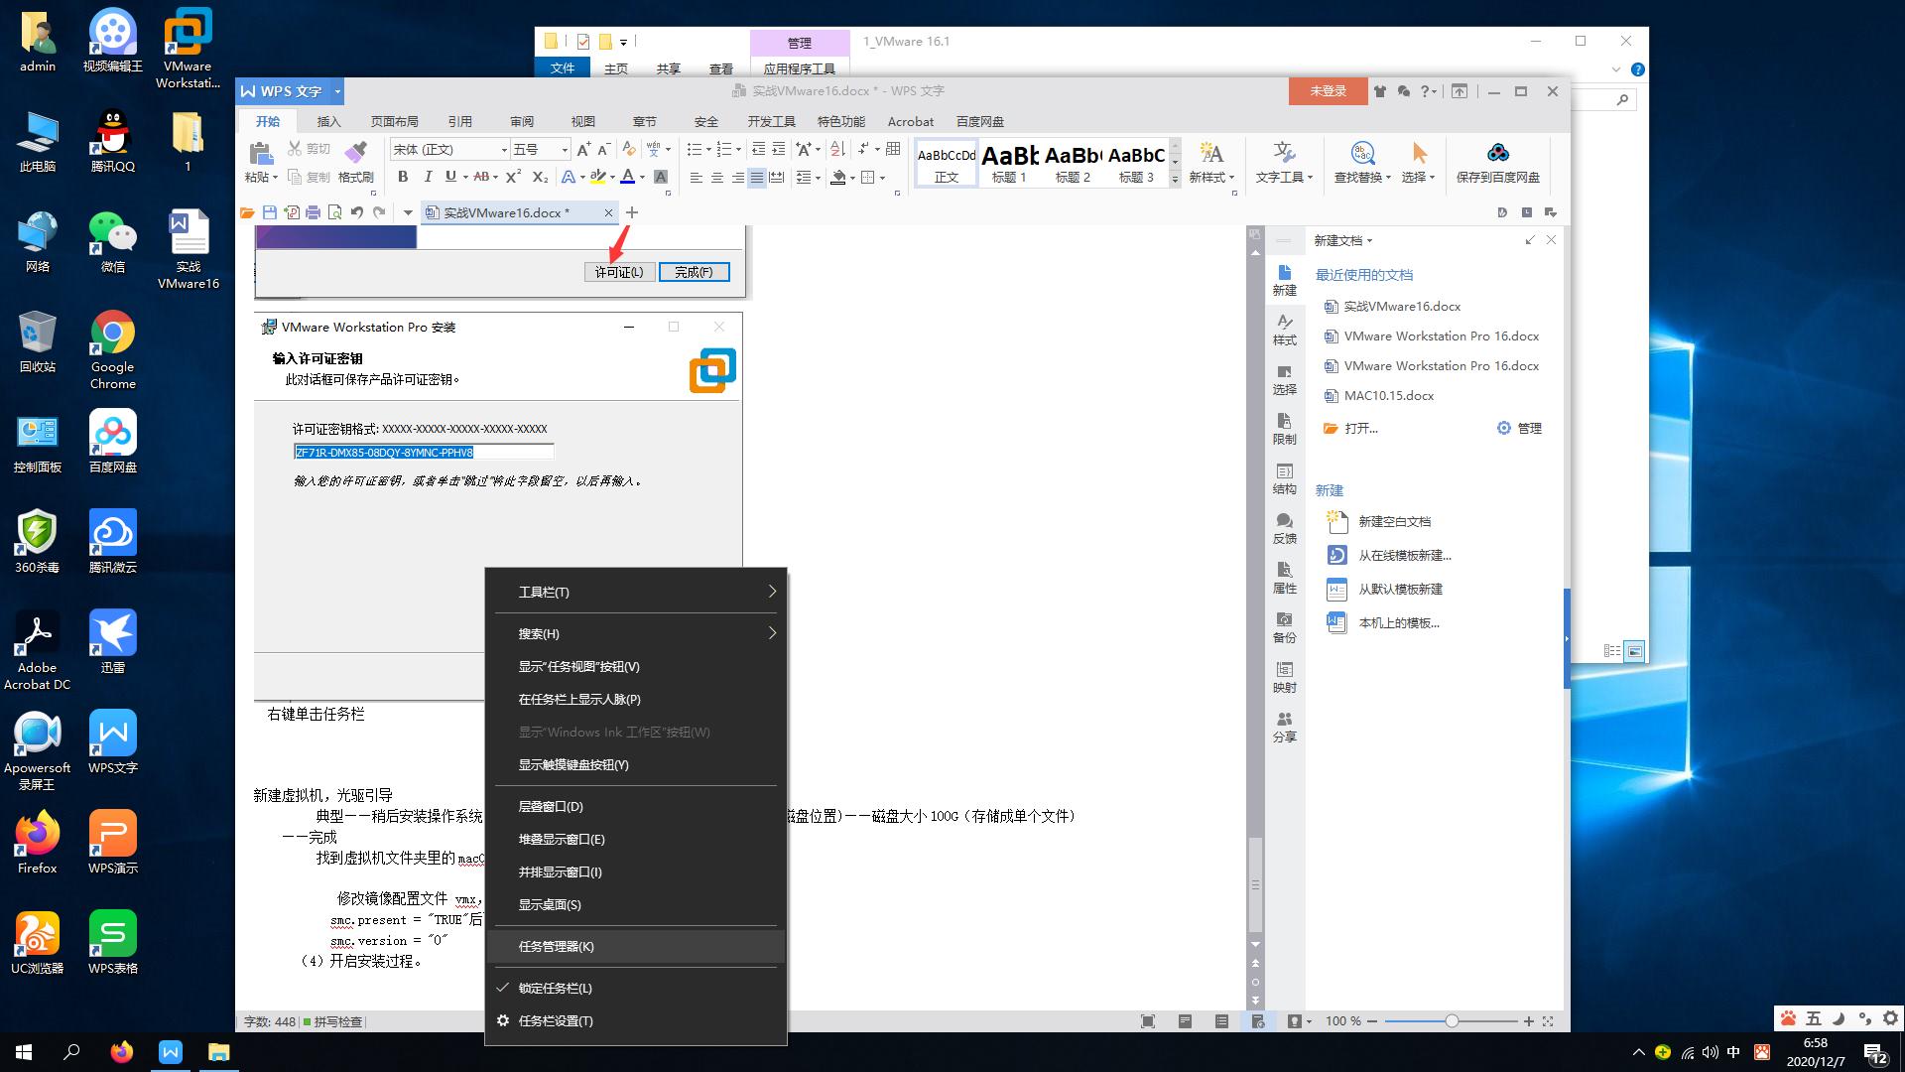Click the license key input field
The image size is (1905, 1072).
pyautogui.click(x=424, y=452)
